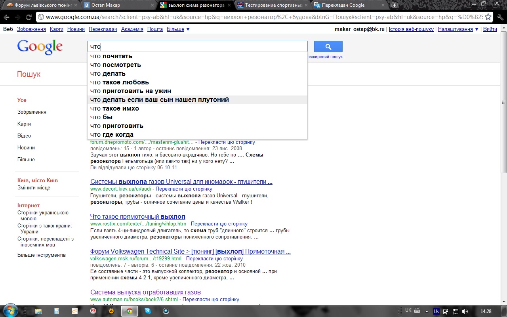Viewport: 507px width, 317px height.
Task: Open Skype from the taskbar
Action: pyautogui.click(x=148, y=311)
